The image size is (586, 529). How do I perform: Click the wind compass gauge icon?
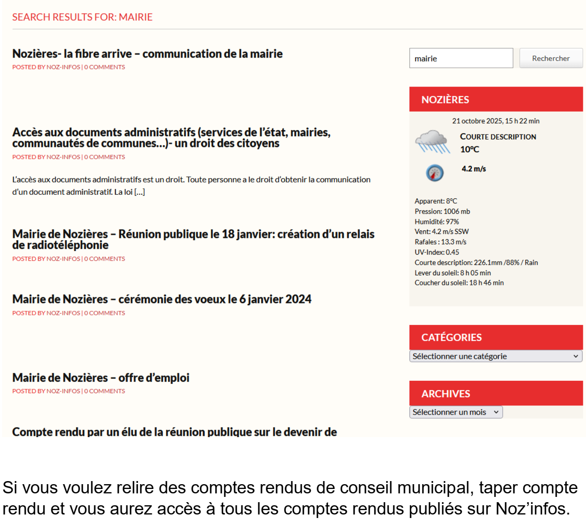point(435,173)
